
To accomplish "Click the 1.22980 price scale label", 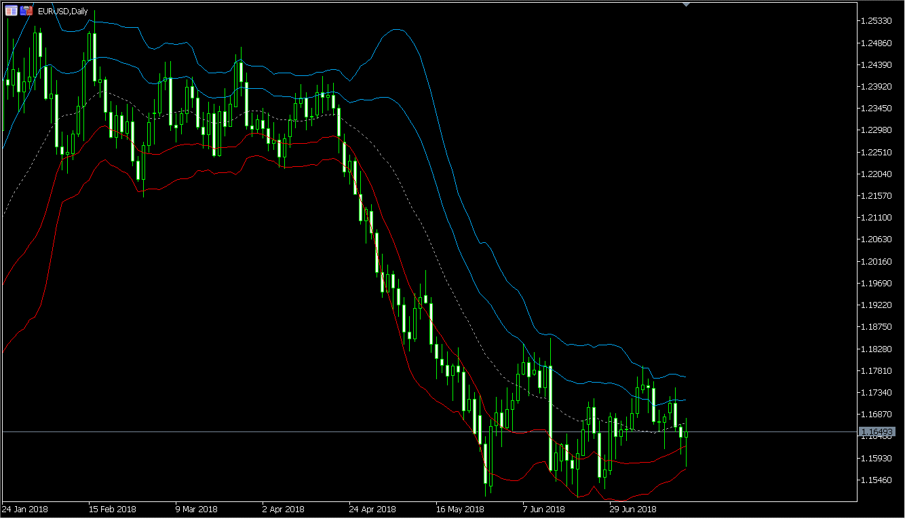I will pos(875,130).
